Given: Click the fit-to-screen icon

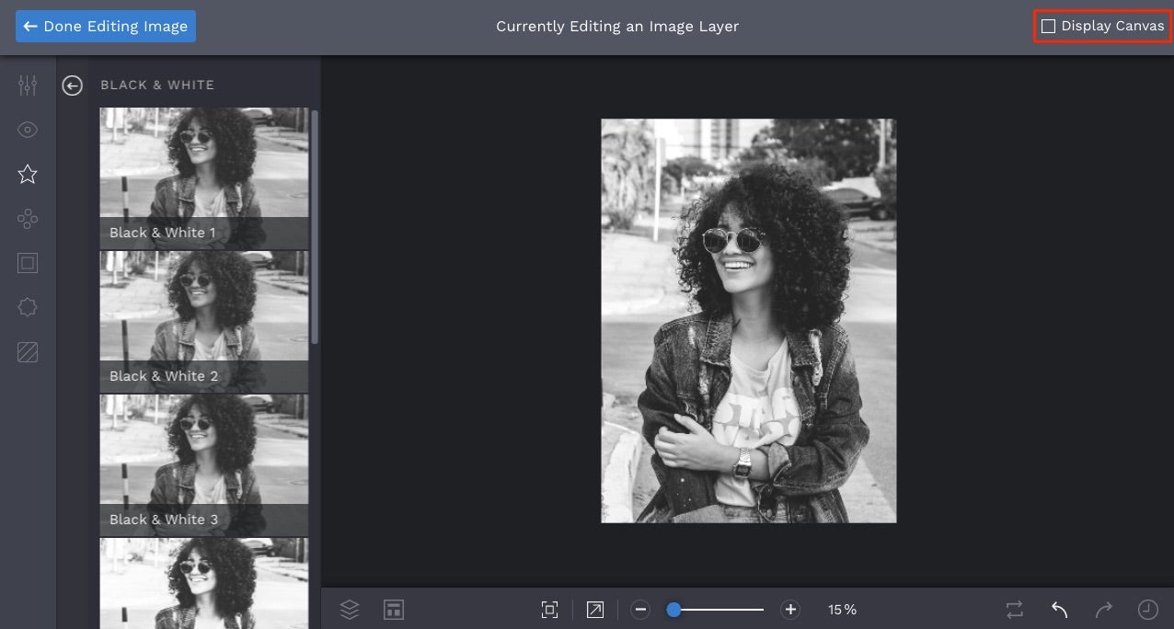Looking at the screenshot, I should point(549,609).
